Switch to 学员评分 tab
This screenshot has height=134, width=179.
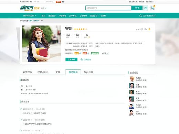click(88, 72)
